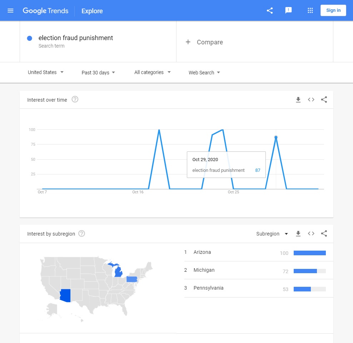Open the hamburger main menu
Viewport: 353px width, 343px height.
pos(10,11)
